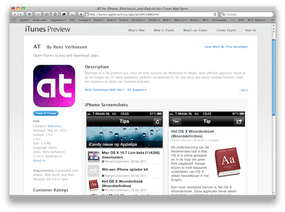Open the Scala bookmarks folder

click(x=124, y=20)
